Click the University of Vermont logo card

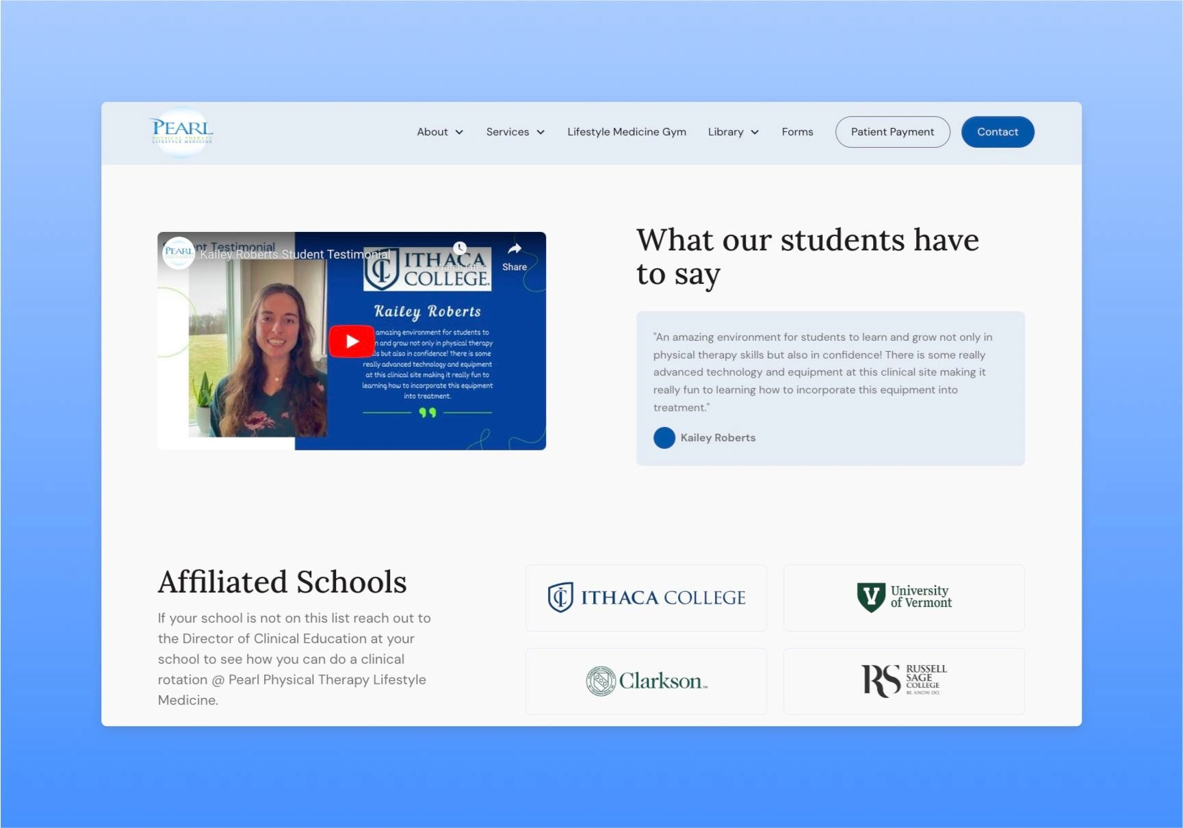click(x=904, y=598)
